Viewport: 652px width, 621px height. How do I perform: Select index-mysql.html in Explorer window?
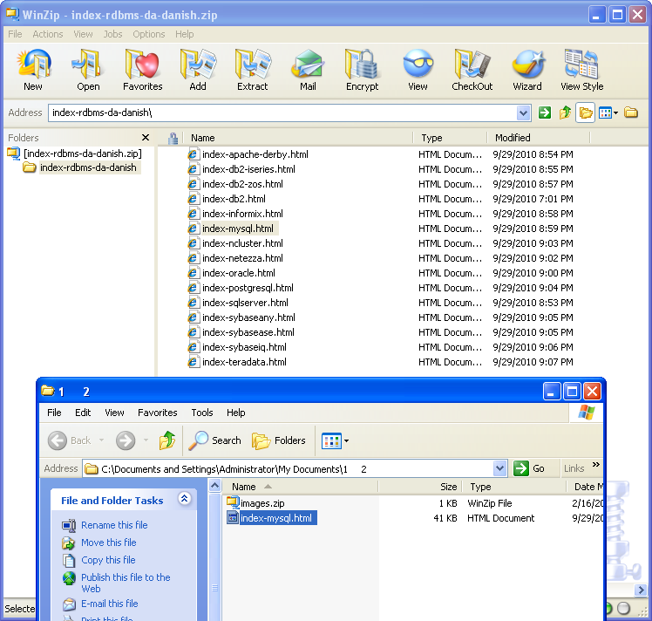[276, 518]
